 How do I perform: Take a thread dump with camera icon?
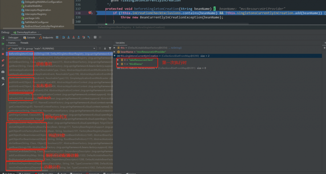(3, 72)
